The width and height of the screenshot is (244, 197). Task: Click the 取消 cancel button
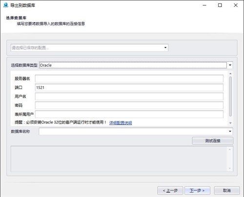pos(227,191)
